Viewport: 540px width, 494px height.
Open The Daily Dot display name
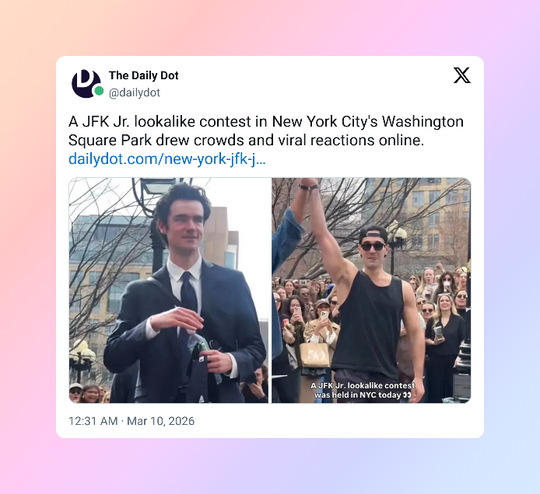tap(144, 75)
